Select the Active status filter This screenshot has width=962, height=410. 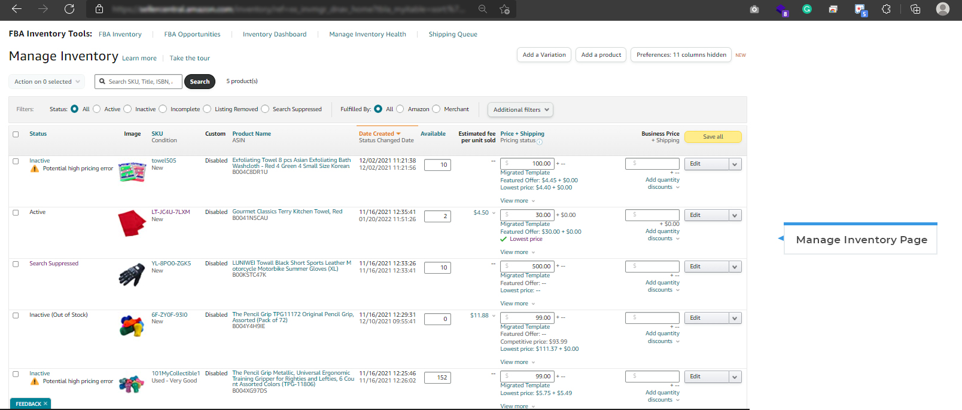[x=97, y=109]
